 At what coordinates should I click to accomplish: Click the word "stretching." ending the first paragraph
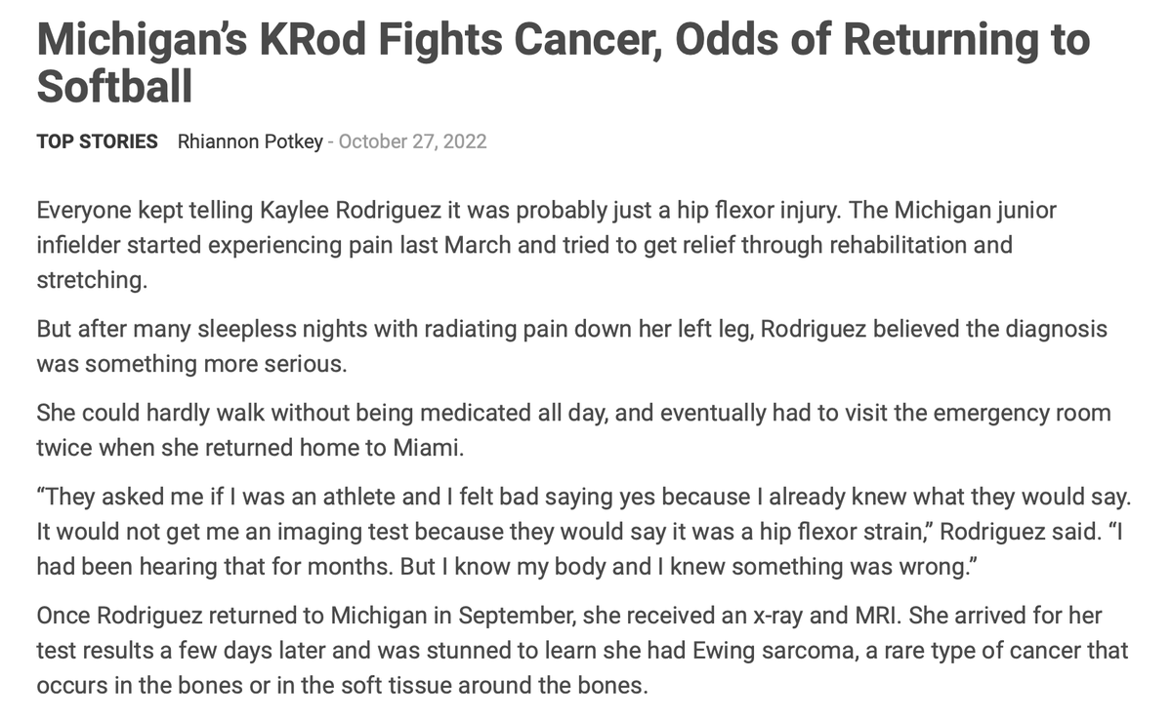click(92, 280)
